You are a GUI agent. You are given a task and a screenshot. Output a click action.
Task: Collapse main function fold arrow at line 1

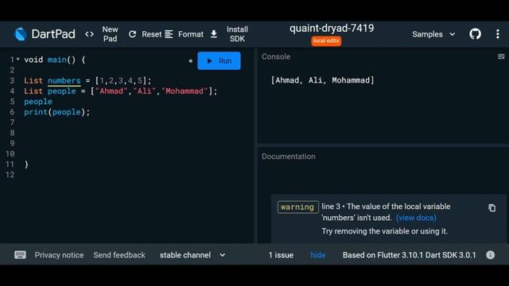[x=17, y=60]
